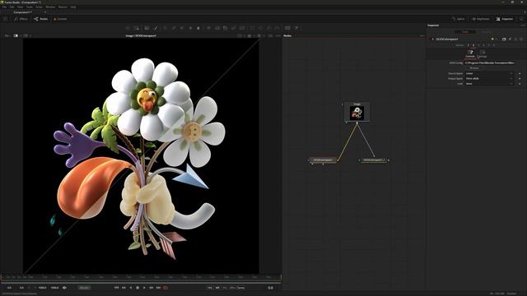Add a Hue Curves node from the toolbar
527x296 pixels.
[182, 28]
